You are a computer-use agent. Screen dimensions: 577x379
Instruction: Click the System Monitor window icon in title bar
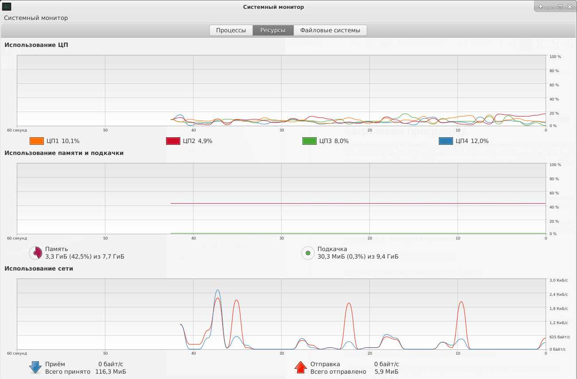pyautogui.click(x=7, y=7)
